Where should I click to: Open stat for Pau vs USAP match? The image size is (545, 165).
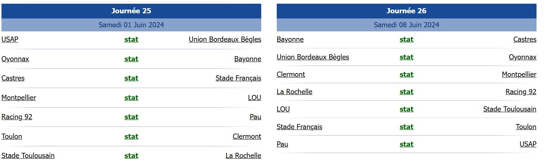point(406,144)
